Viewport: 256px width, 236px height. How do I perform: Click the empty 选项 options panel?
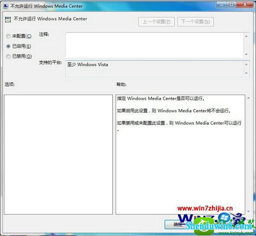click(x=58, y=155)
